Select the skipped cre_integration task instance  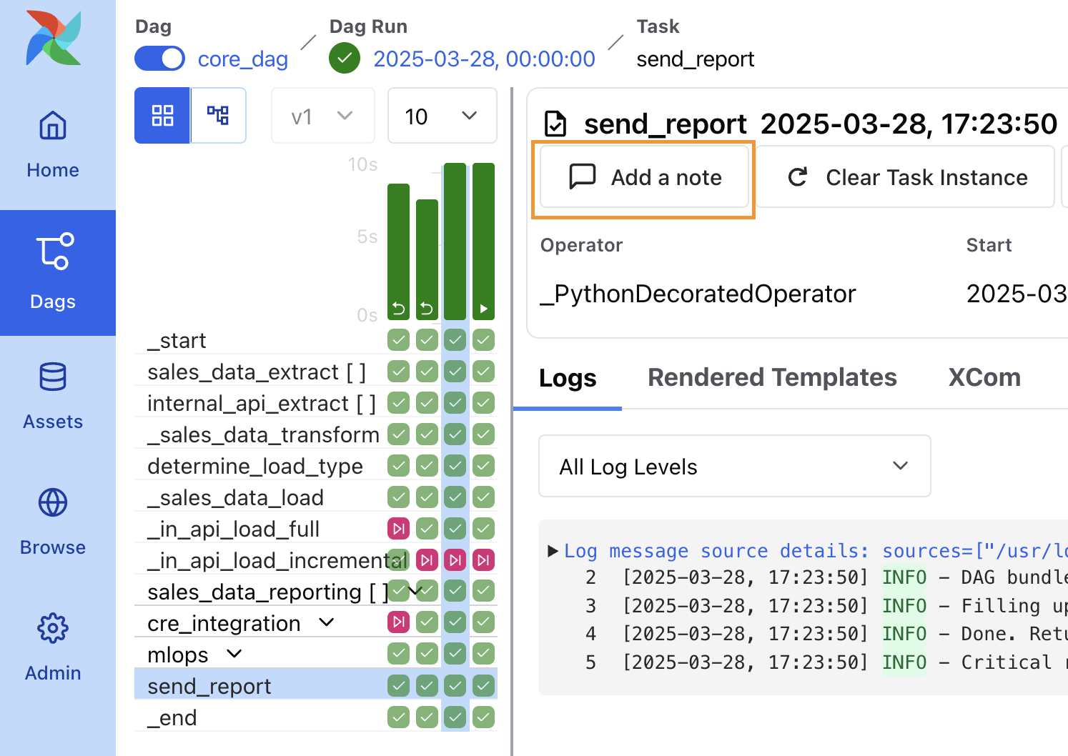tap(398, 622)
